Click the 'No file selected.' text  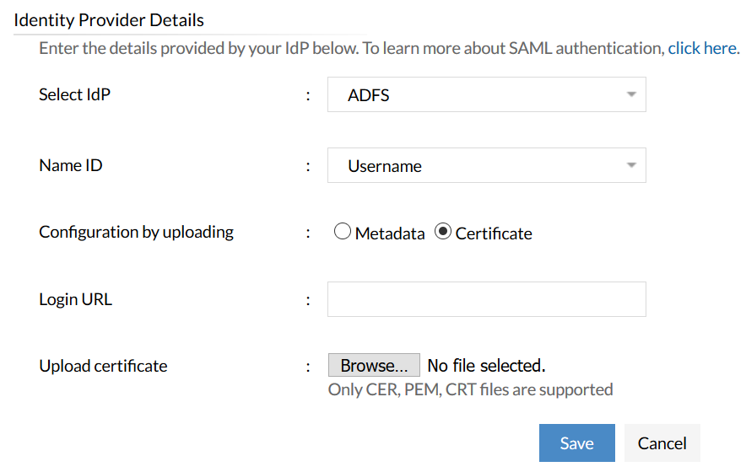pos(486,366)
